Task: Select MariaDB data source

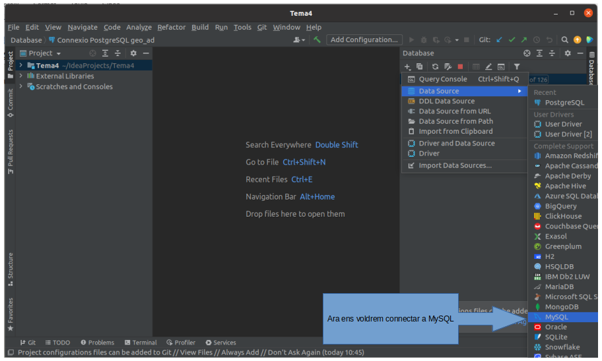Action: [x=563, y=287]
